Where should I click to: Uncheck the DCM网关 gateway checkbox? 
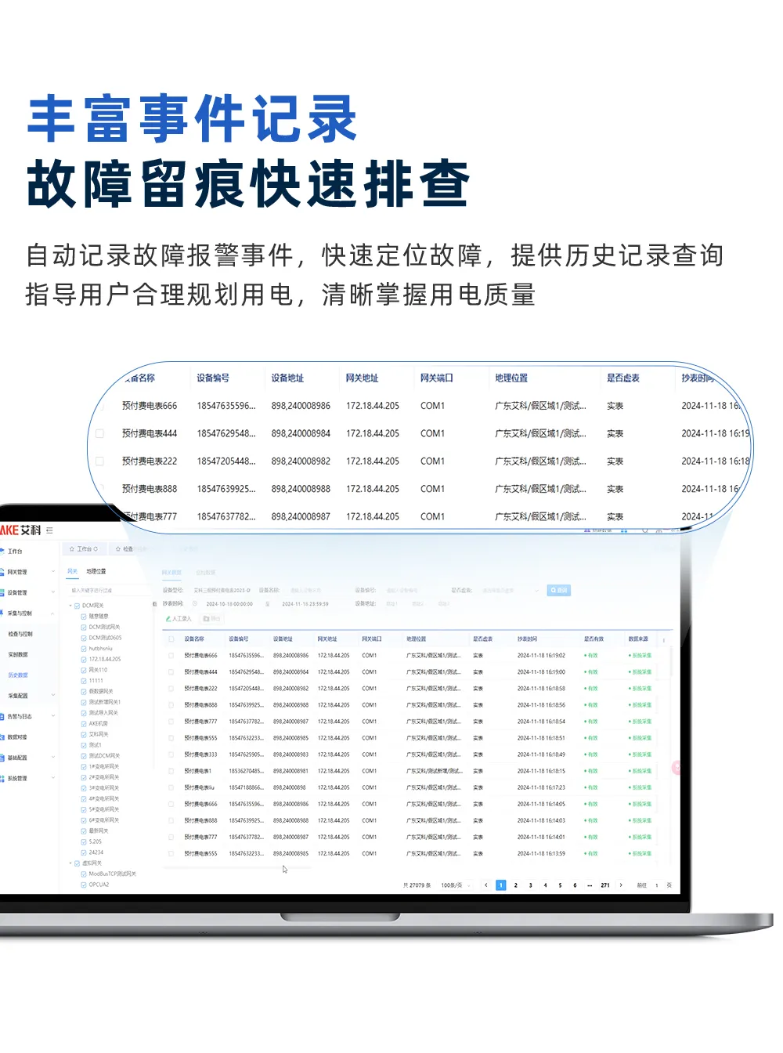coord(76,606)
